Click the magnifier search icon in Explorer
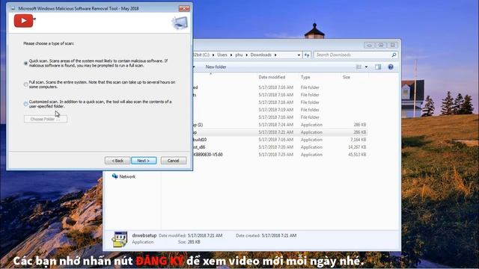Viewport: 479px width, 269px height. pos(394,55)
